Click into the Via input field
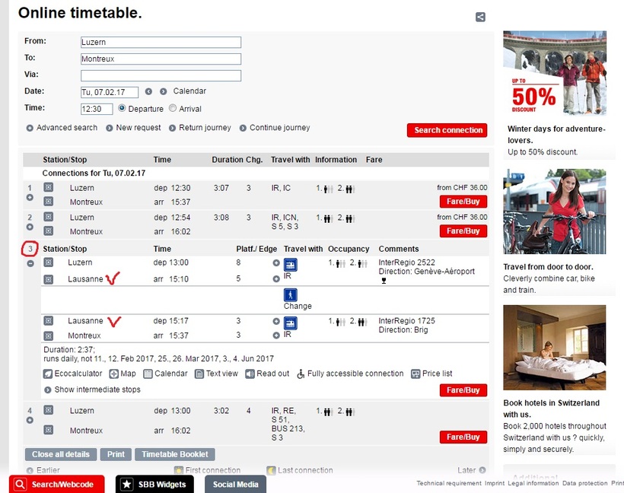Image resolution: width=624 pixels, height=493 pixels. (x=161, y=75)
